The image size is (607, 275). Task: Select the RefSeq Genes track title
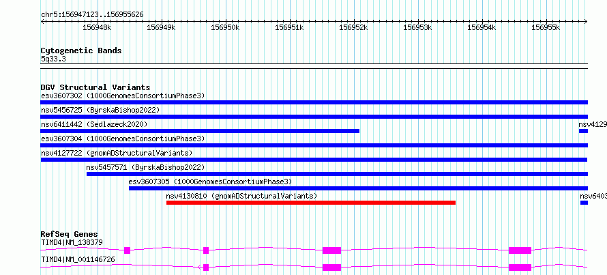click(x=70, y=234)
